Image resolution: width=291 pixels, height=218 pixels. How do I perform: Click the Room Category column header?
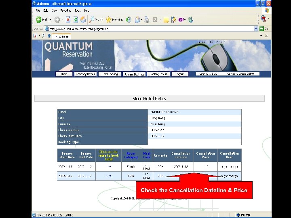point(131,155)
